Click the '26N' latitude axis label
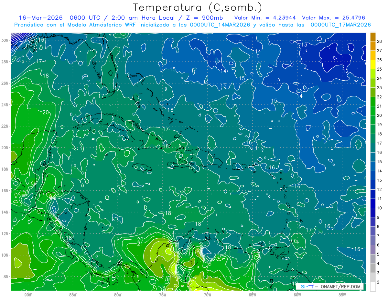The height and width of the screenshot is (299, 388). [5, 83]
